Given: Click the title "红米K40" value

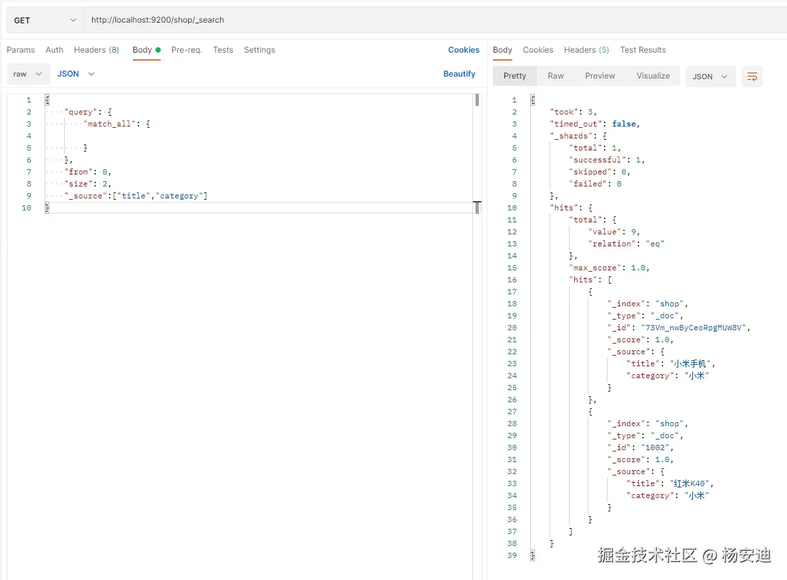Looking at the screenshot, I should coord(690,483).
